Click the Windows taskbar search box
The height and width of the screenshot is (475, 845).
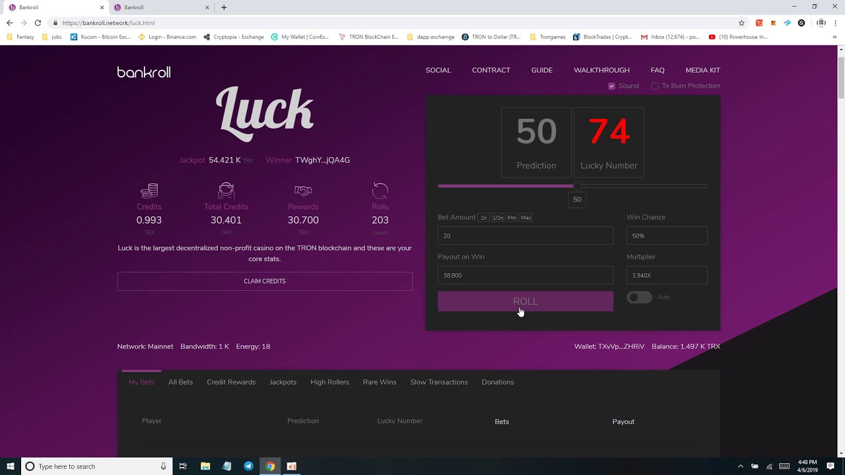[x=97, y=466]
